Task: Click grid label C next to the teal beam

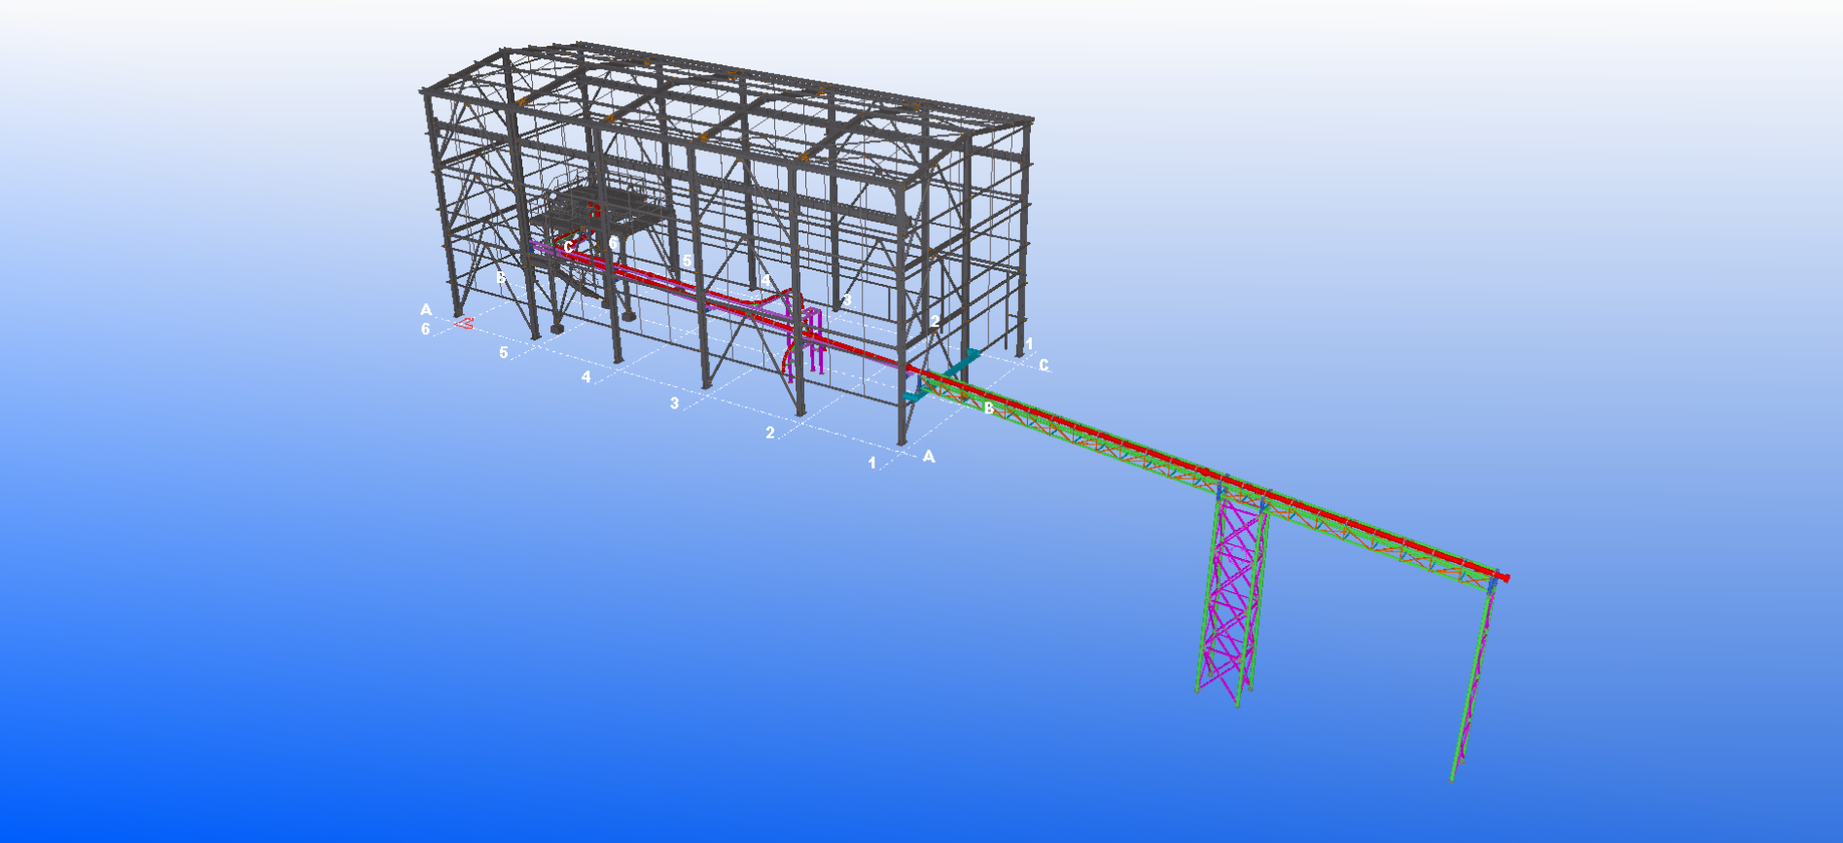Action: click(x=1044, y=366)
